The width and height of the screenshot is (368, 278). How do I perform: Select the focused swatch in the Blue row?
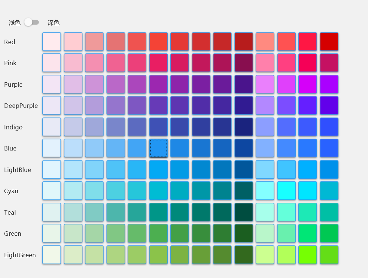click(x=158, y=148)
